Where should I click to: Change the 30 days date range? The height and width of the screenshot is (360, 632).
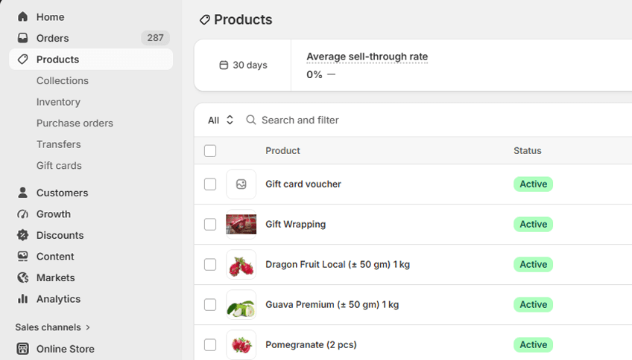pyautogui.click(x=243, y=65)
